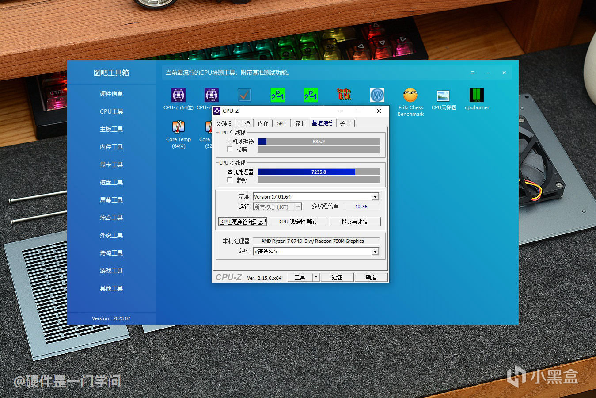Open the CPU天梯图 icon
This screenshot has height=398, width=596.
click(443, 96)
